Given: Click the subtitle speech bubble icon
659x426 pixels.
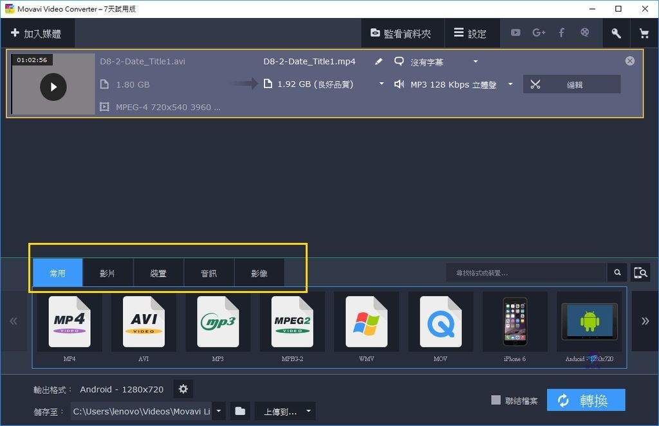Looking at the screenshot, I should click(x=399, y=61).
